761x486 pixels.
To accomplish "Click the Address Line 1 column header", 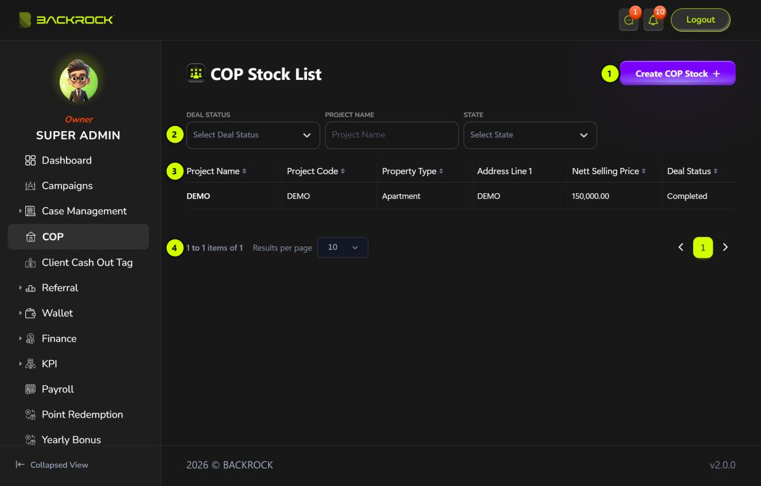I will (505, 171).
